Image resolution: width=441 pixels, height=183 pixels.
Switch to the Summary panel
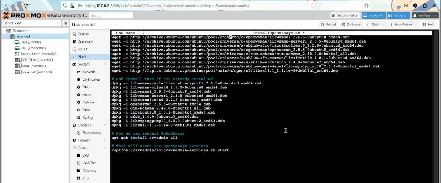(x=85, y=41)
